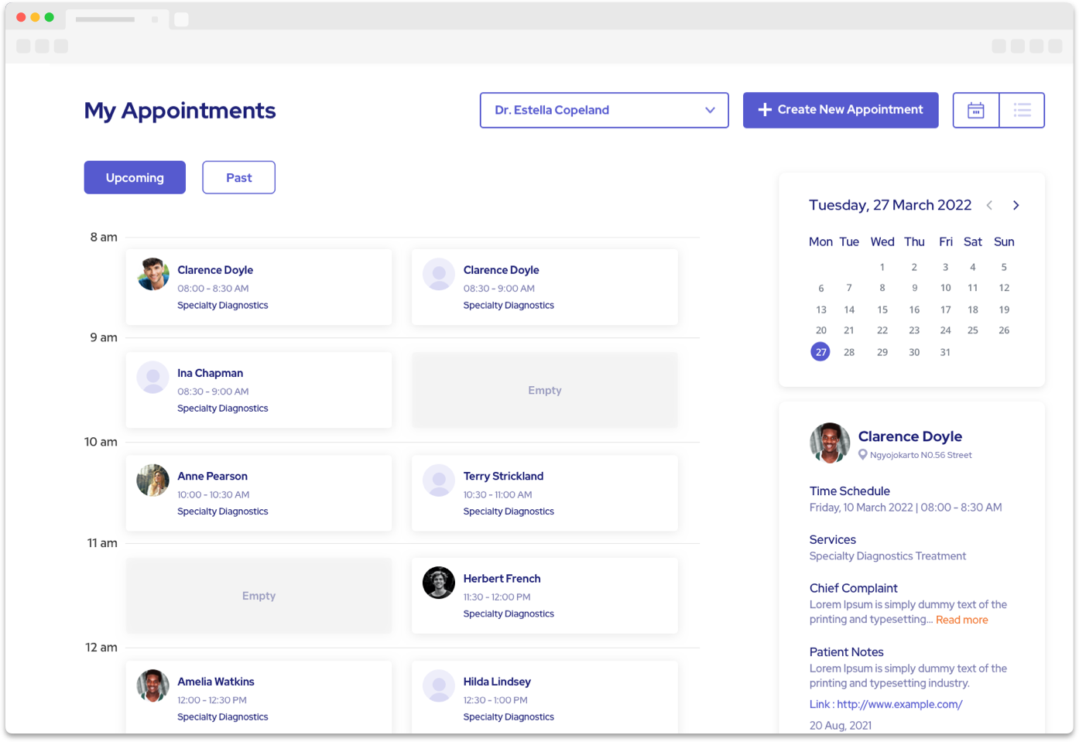Open Terry Strickland's appointment card
The width and height of the screenshot is (1079, 742).
pyautogui.click(x=545, y=493)
